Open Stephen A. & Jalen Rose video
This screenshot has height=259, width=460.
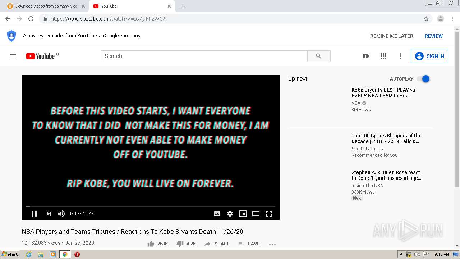coord(386,175)
